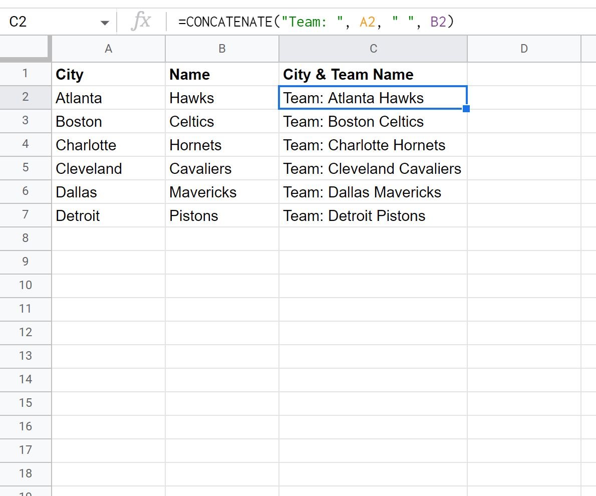Select row 7 header

point(26,215)
